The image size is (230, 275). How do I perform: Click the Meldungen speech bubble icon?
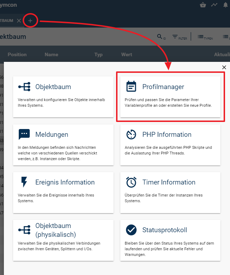[x=24, y=135]
